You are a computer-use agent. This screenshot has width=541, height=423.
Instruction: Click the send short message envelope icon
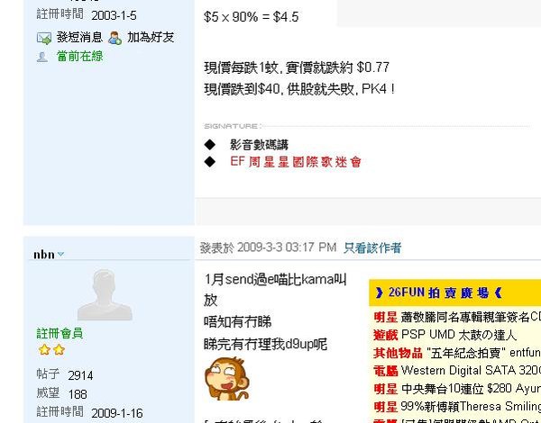pyautogui.click(x=44, y=38)
